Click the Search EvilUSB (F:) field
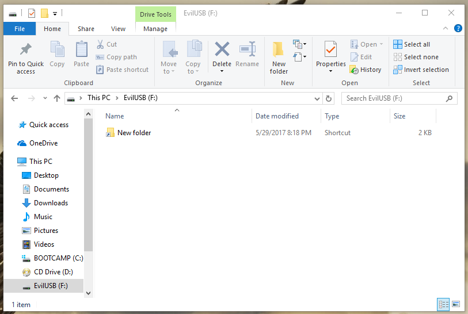468x314 pixels. point(399,98)
